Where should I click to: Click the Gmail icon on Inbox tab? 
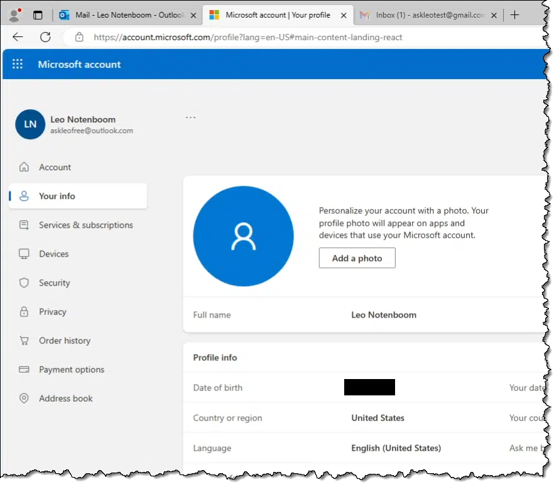coord(364,15)
